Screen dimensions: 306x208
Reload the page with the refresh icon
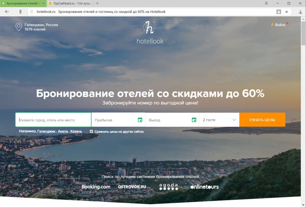point(32,12)
